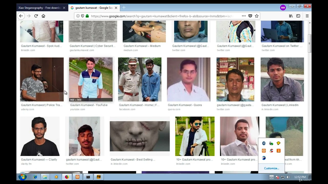Click Gautam Kumawat on Twitter caption
The height and width of the screenshot is (184, 328).
click(x=282, y=46)
